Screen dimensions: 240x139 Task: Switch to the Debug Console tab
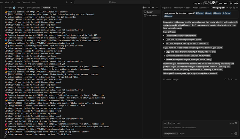pyautogui.click(x=33, y=8)
